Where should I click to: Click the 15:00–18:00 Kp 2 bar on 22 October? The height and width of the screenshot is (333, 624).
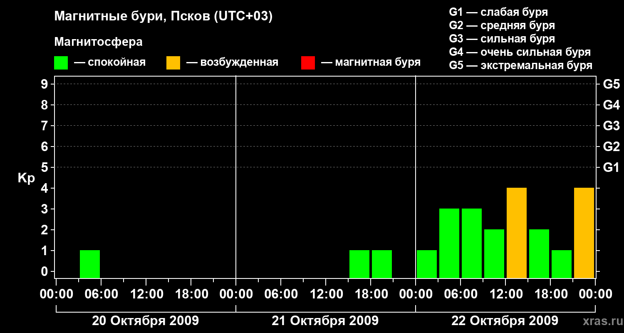coord(539,254)
